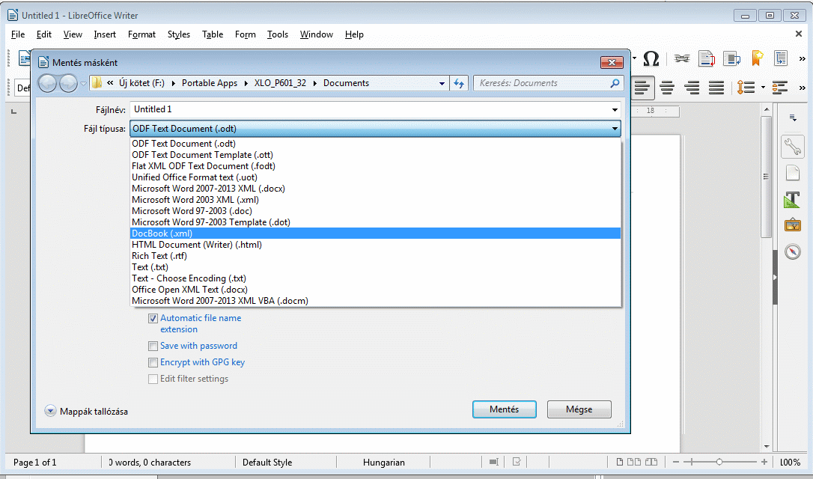Click the Insert Cross-reference toolbar icon
813x479 pixels.
point(731,58)
